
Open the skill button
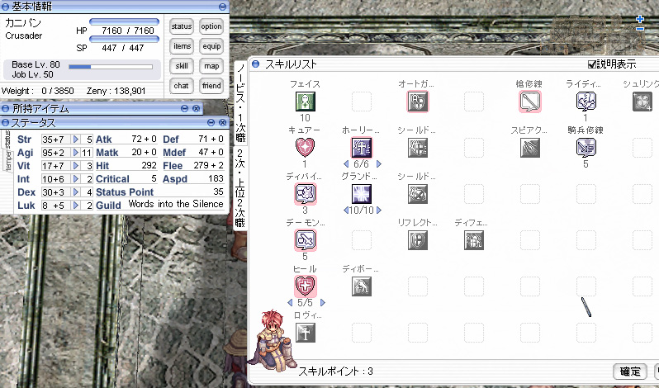click(x=182, y=66)
